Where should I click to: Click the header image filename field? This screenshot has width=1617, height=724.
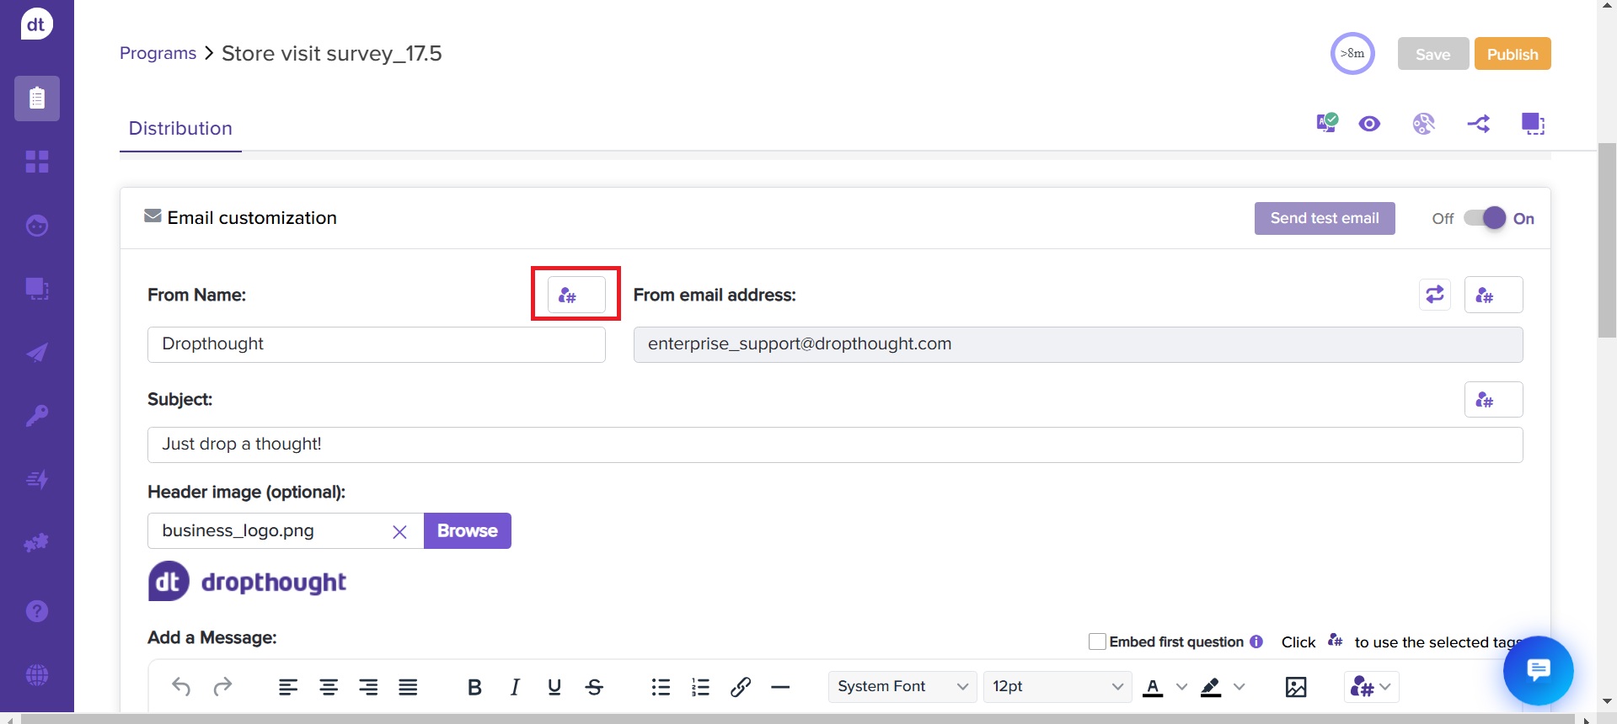pos(286,531)
